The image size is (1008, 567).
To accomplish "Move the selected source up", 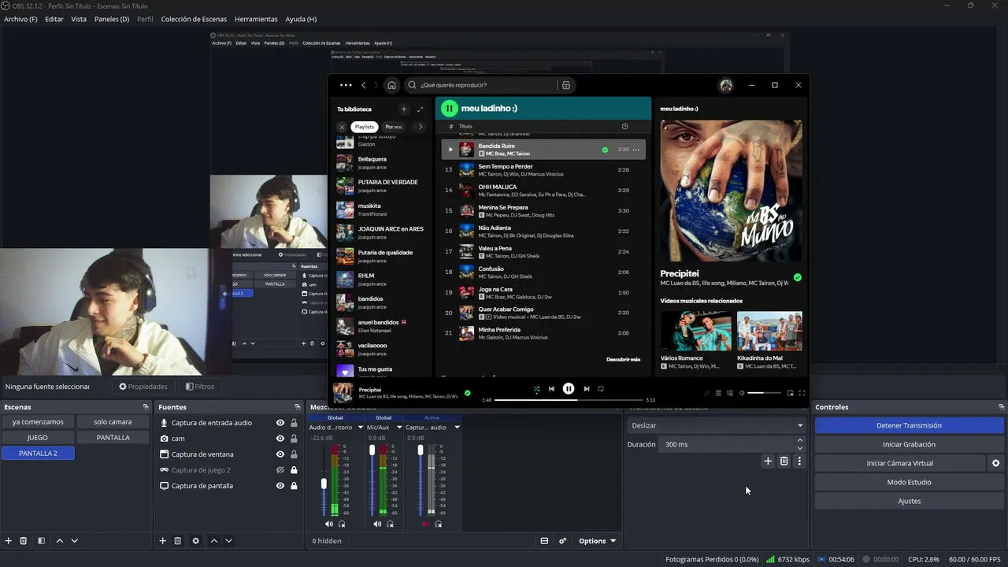I will click(214, 541).
